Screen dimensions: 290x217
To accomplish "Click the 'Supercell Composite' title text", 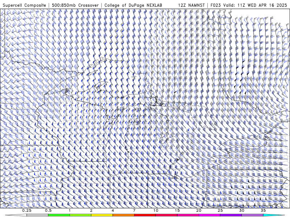I will click(x=24, y=5).
